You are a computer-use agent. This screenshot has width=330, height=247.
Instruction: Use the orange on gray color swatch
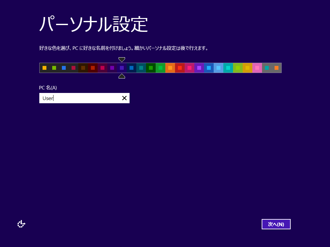277,68
